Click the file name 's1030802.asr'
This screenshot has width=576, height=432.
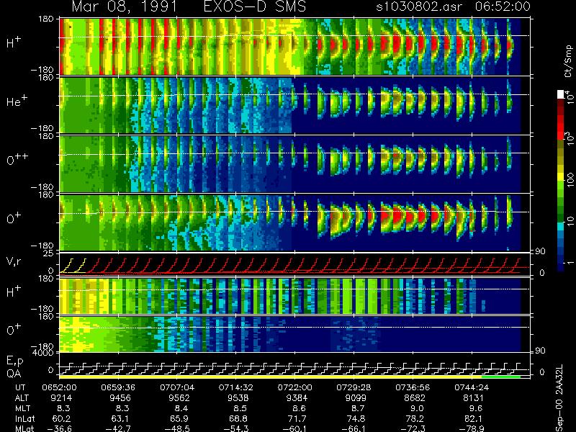pyautogui.click(x=419, y=6)
